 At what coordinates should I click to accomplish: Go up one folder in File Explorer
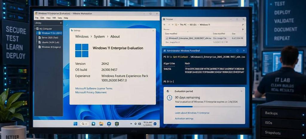click(172, 25)
